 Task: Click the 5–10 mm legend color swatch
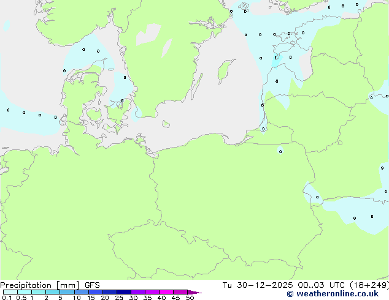click(67, 292)
